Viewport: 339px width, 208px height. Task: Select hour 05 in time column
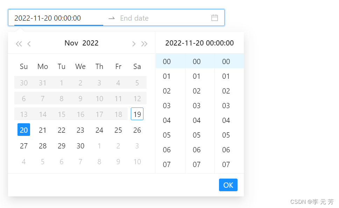pyautogui.click(x=167, y=135)
